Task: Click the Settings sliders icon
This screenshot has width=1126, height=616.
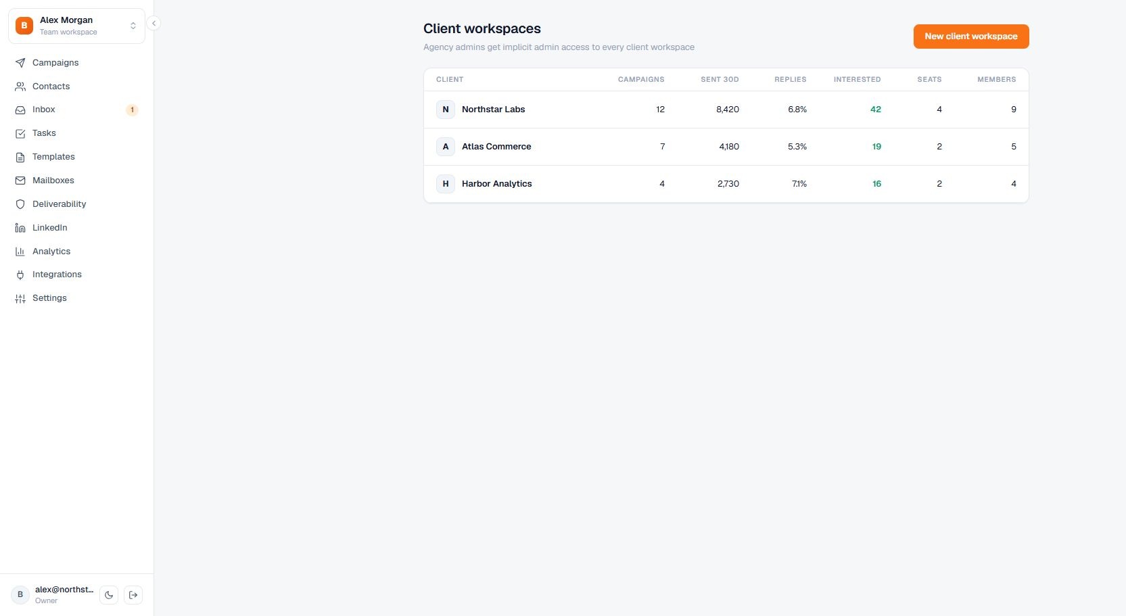Action: click(20, 298)
